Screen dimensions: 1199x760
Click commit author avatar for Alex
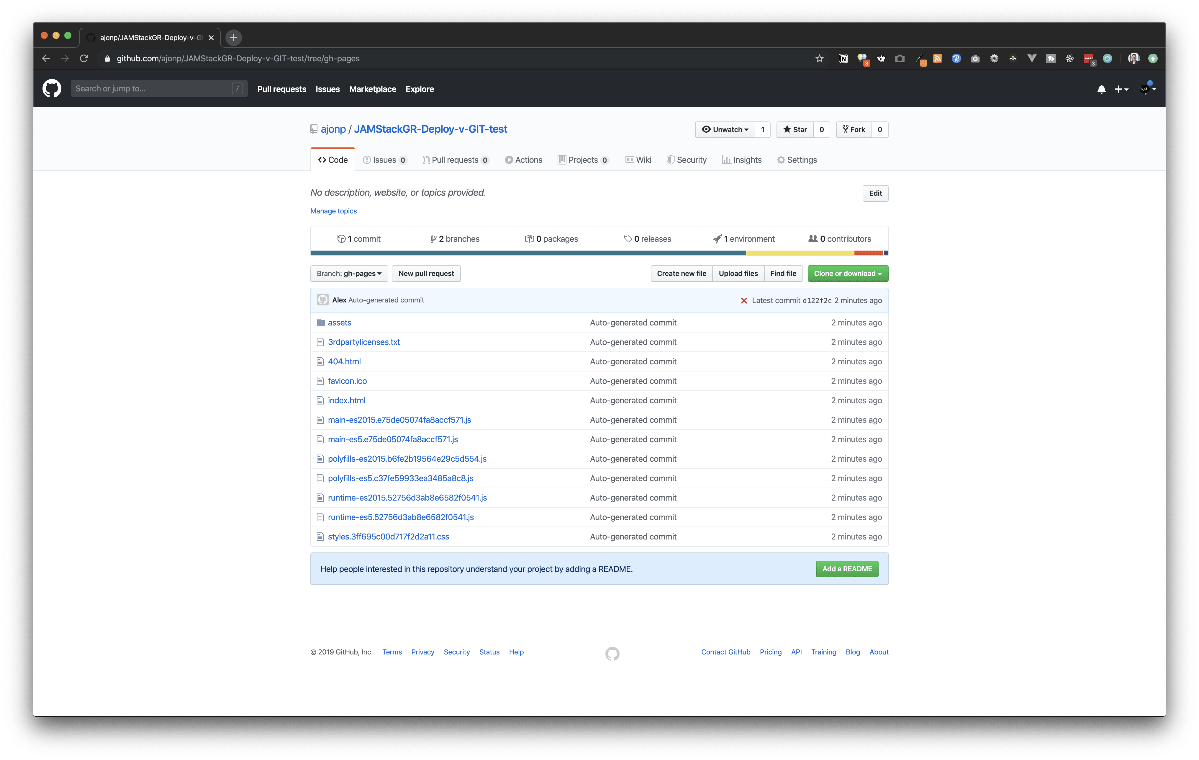coord(323,300)
